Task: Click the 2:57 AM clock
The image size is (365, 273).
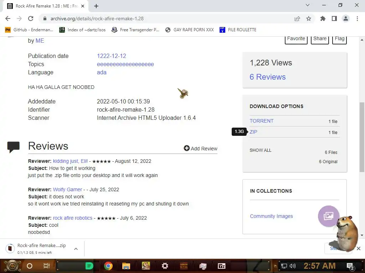Action: (x=319, y=266)
